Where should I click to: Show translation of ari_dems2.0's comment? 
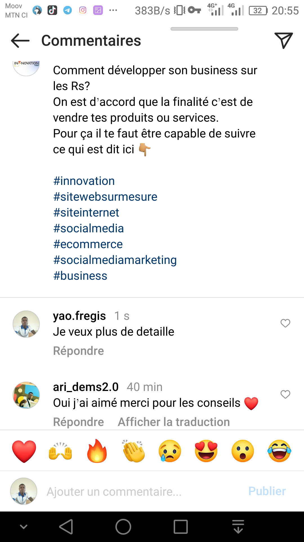pyautogui.click(x=174, y=422)
